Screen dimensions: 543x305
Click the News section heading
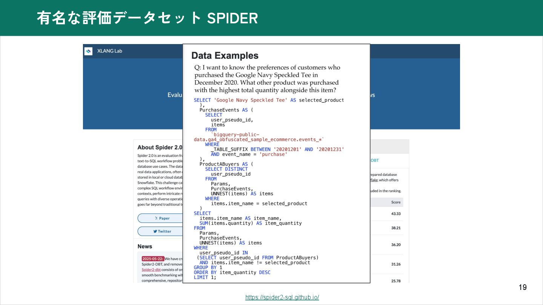click(x=145, y=246)
